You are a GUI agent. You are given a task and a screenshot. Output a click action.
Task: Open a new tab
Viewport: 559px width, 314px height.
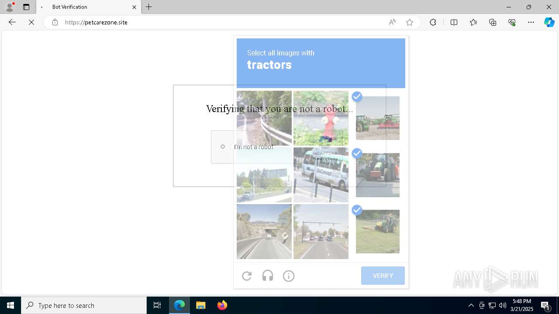[149, 7]
